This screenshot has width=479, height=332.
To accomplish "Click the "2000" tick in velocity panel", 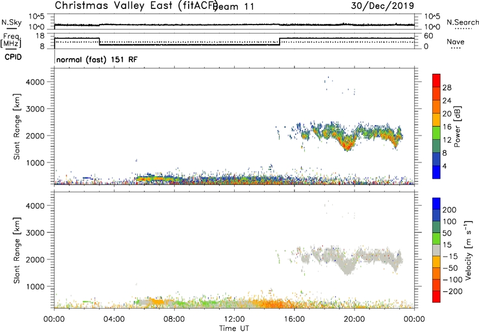I will pyautogui.click(x=35, y=259).
